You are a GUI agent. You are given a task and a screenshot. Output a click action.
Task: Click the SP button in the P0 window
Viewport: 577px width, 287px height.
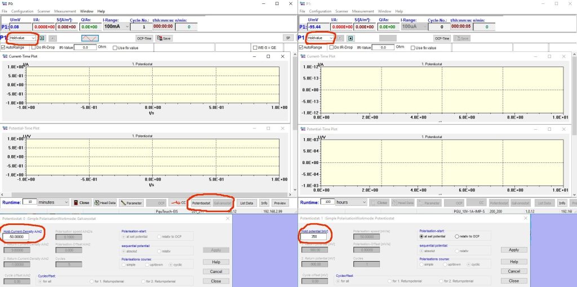pyautogui.click(x=288, y=38)
